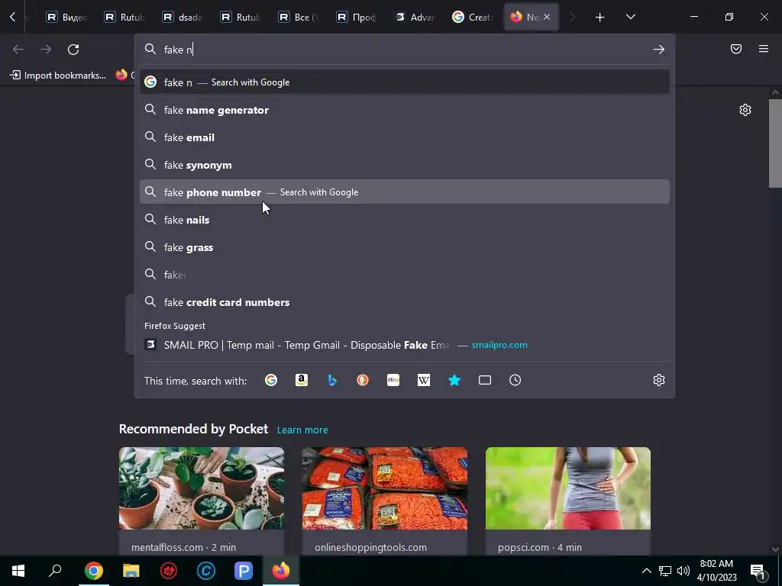The height and width of the screenshot is (586, 782).
Task: Choose suggestion fake phone number
Action: click(405, 192)
